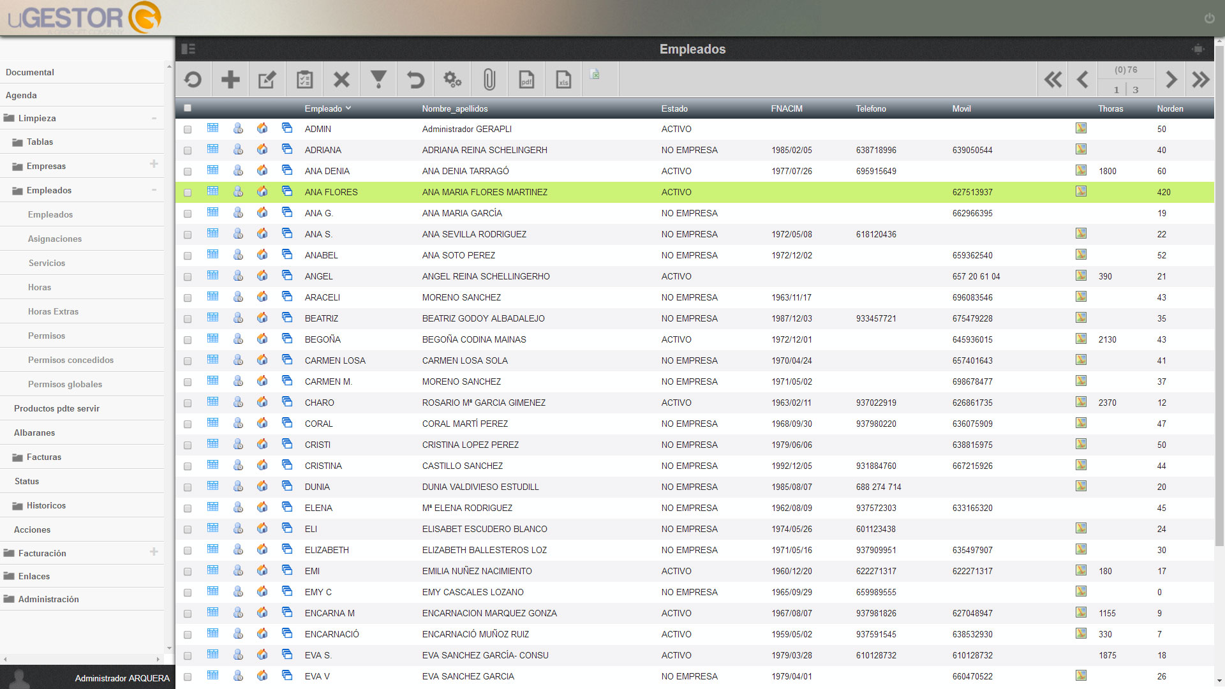Go to the last page double arrow
1225x689 pixels.
[1201, 80]
